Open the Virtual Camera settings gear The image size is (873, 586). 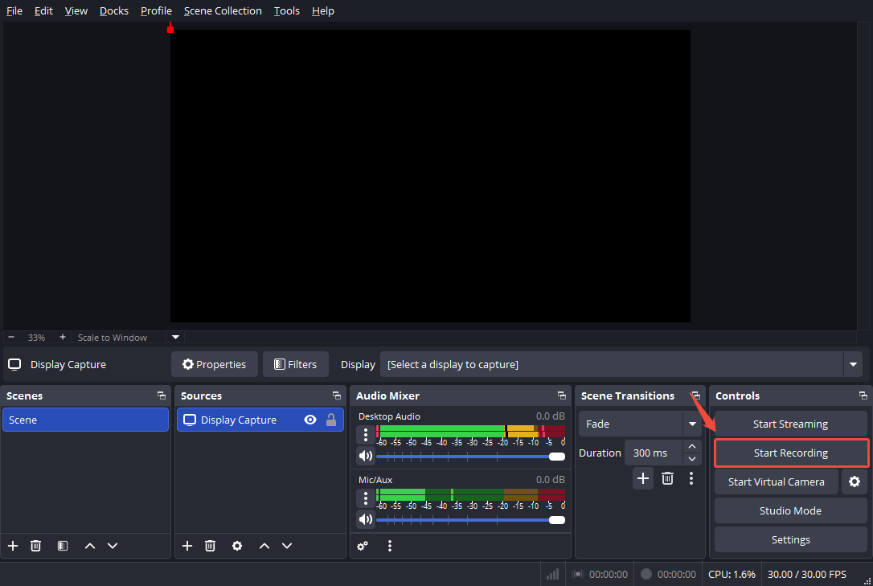tap(854, 482)
